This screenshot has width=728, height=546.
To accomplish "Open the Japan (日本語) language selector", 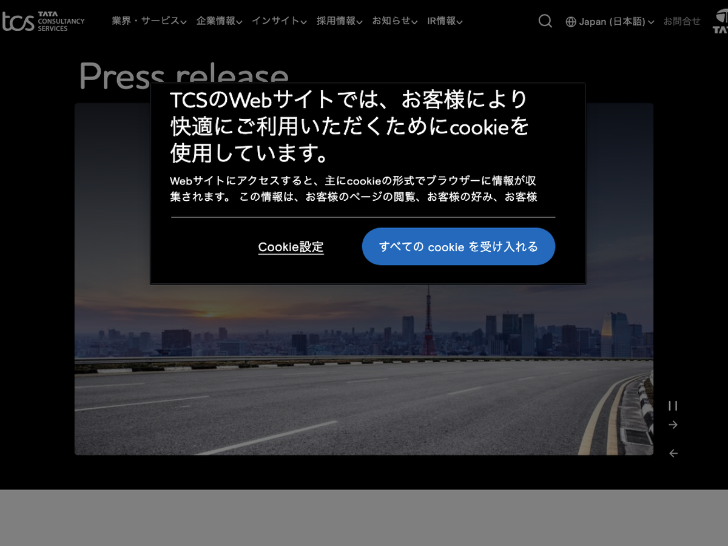I will click(x=610, y=22).
